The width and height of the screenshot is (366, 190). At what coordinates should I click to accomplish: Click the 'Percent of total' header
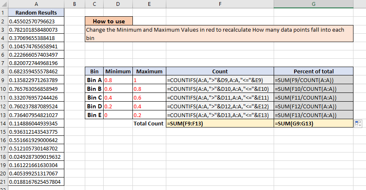pos(313,71)
